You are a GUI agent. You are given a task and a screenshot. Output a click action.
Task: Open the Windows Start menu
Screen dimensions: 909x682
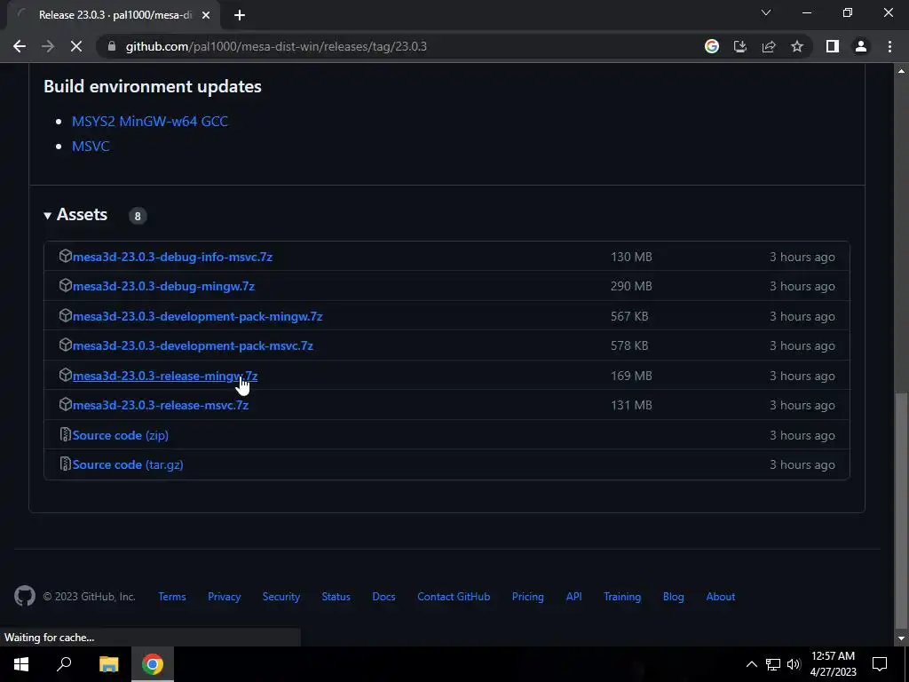coord(21,664)
